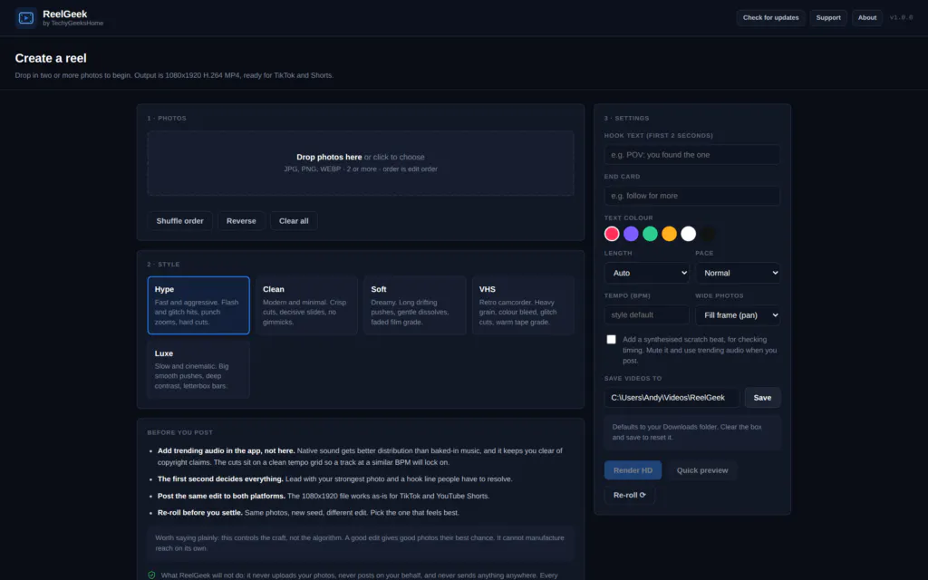Click the 'Worth saying plainly' note
The height and width of the screenshot is (580, 928).
point(361,543)
